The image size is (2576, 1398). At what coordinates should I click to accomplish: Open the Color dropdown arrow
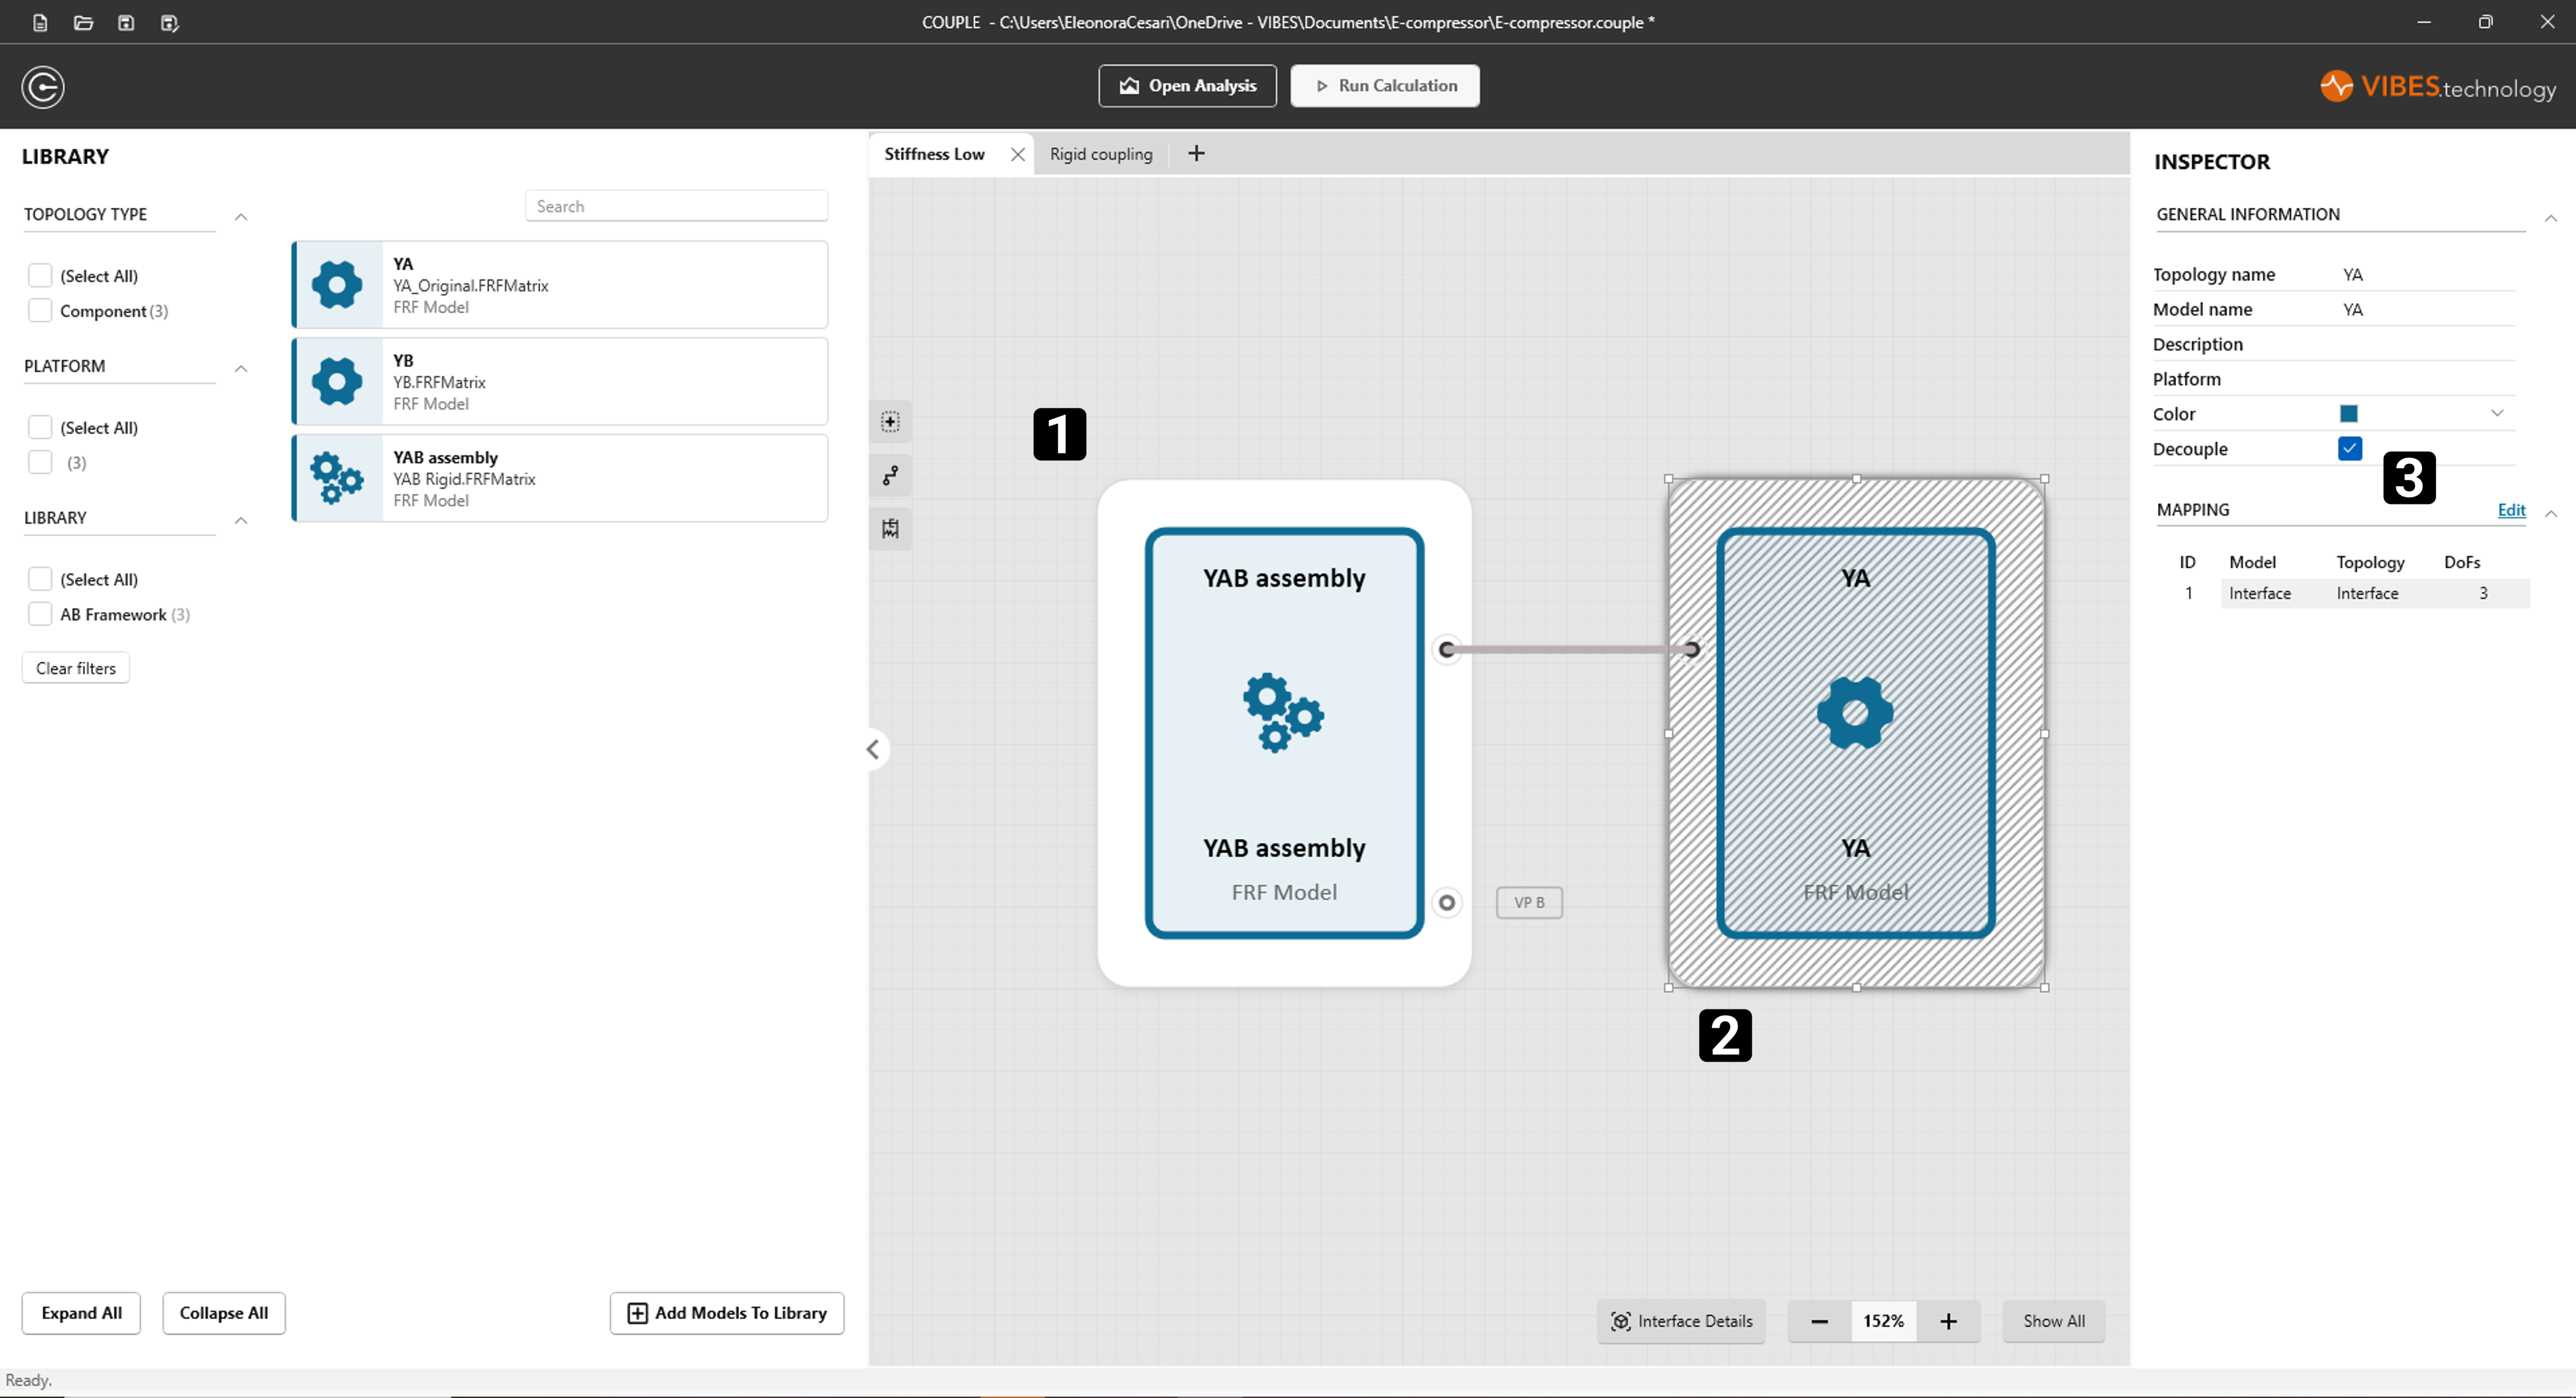(2496, 413)
